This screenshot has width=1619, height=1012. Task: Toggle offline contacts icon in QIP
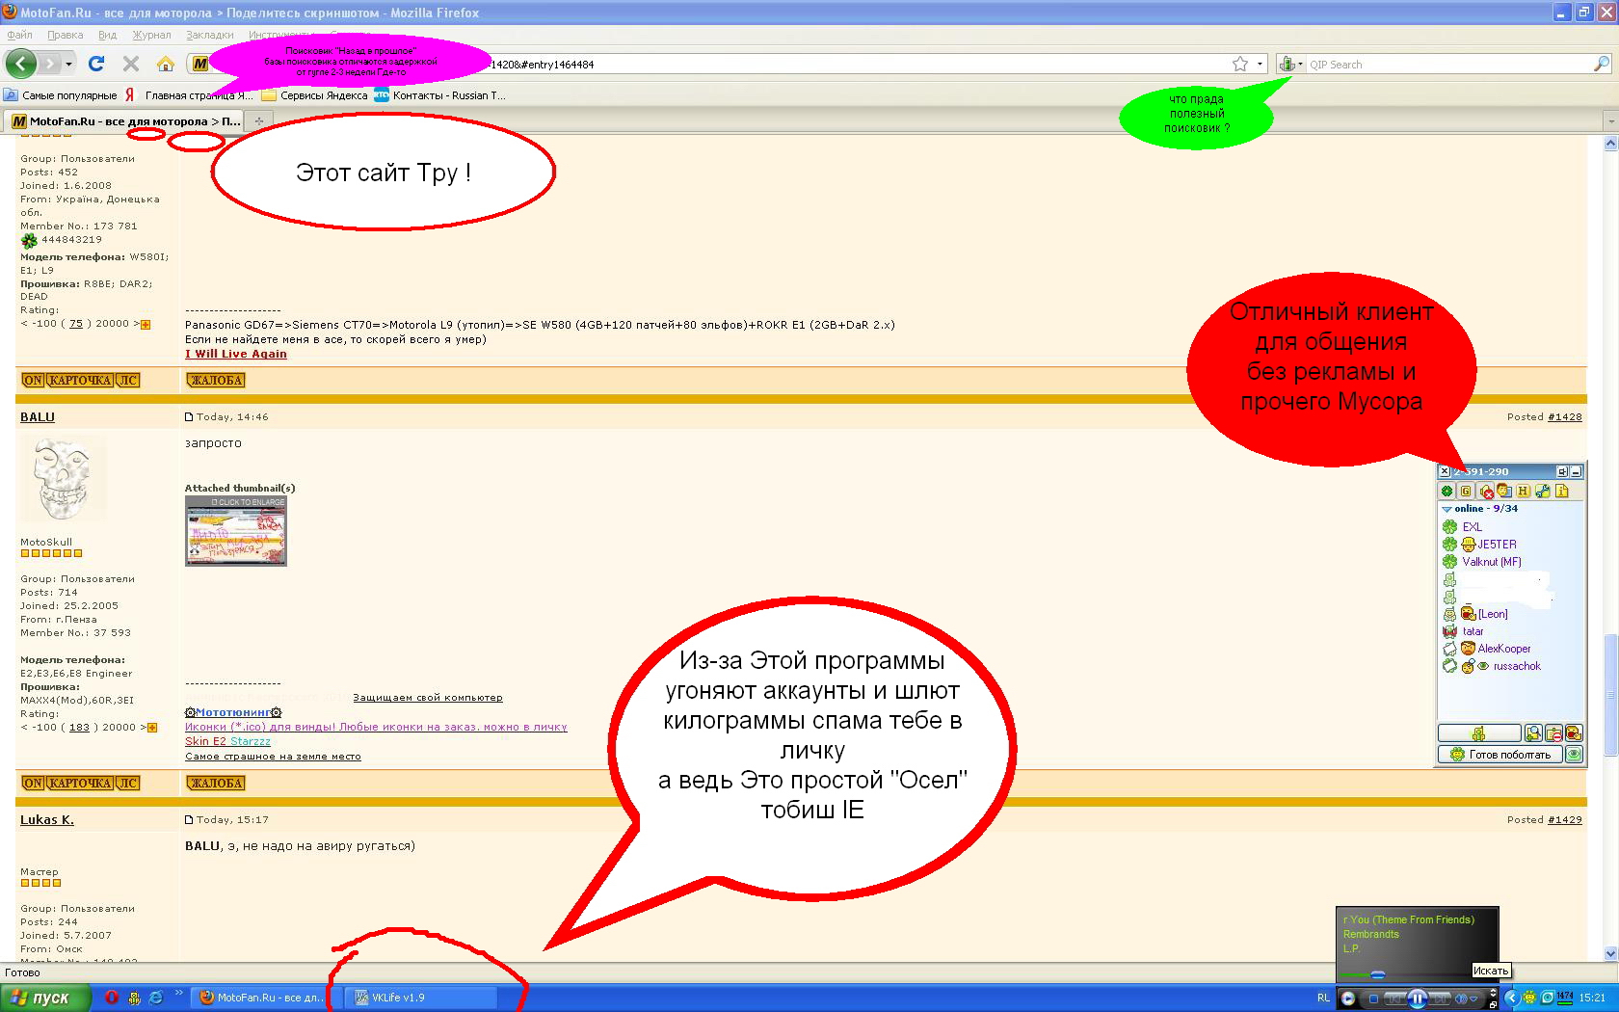pyautogui.click(x=1504, y=491)
